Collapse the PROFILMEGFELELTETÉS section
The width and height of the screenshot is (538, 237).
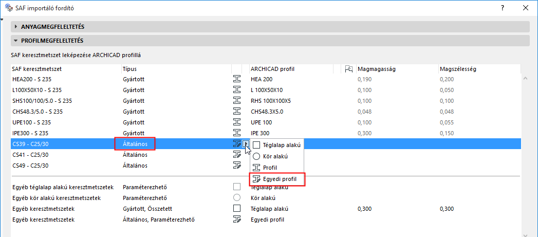(16, 41)
